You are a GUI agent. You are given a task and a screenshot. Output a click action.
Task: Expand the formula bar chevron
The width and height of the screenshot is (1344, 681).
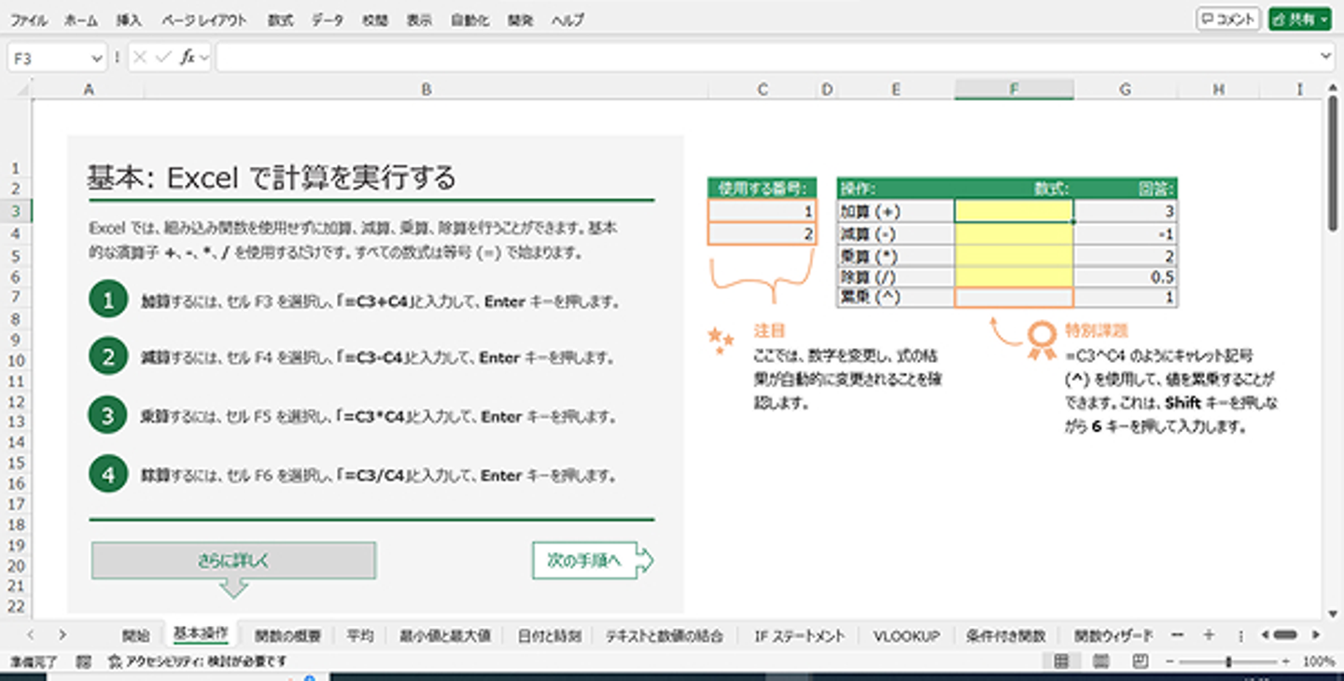pos(1326,58)
